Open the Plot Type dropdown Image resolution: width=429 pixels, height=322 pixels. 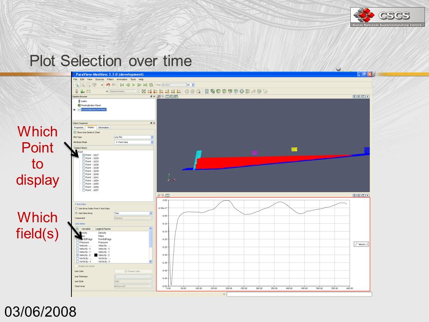[134, 137]
